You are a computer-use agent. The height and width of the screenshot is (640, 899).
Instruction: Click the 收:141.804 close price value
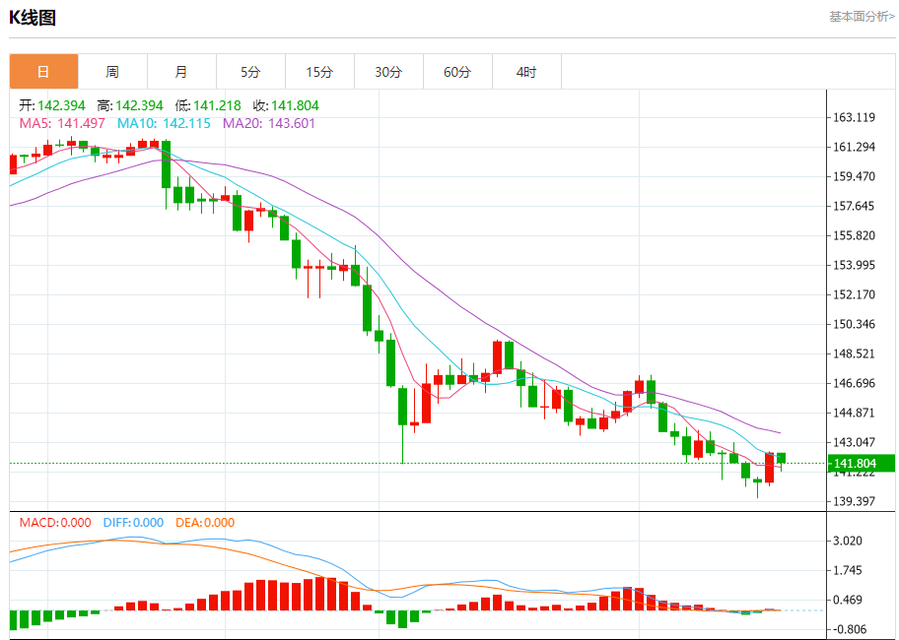point(286,105)
